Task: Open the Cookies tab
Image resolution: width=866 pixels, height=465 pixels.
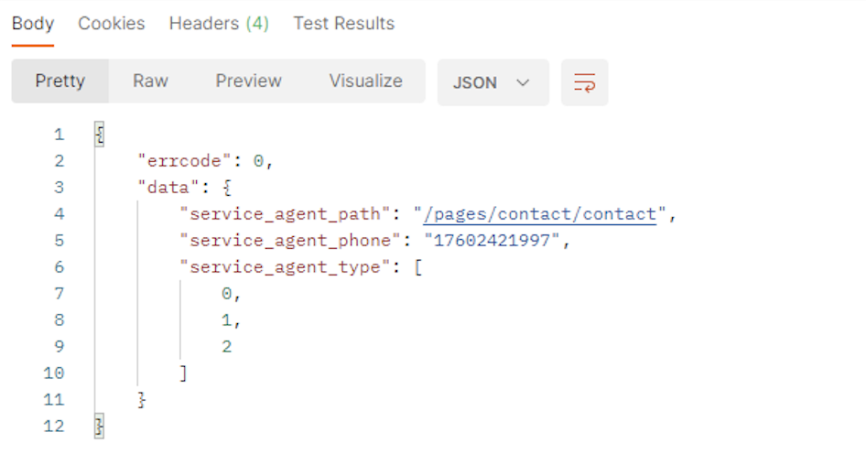Action: click(112, 24)
